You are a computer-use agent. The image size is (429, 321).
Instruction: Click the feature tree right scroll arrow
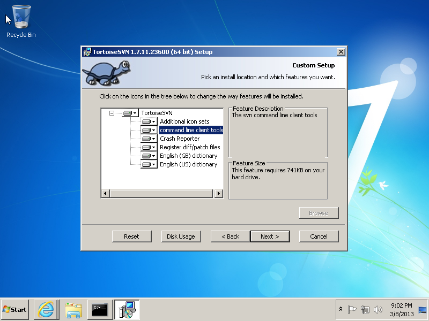[218, 194]
